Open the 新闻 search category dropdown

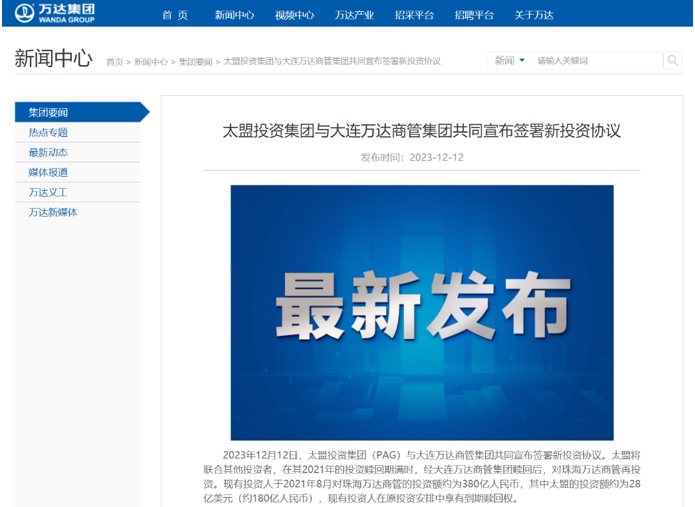click(509, 60)
